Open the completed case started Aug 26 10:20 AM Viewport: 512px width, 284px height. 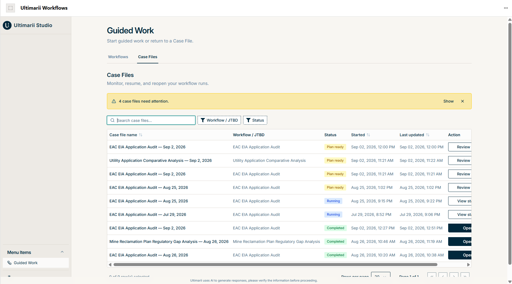click(460, 255)
